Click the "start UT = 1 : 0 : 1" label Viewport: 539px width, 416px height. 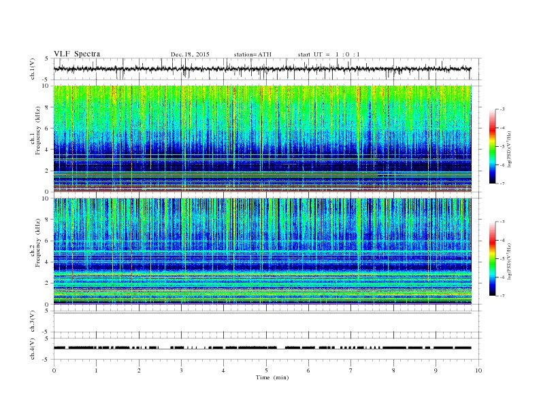point(329,54)
